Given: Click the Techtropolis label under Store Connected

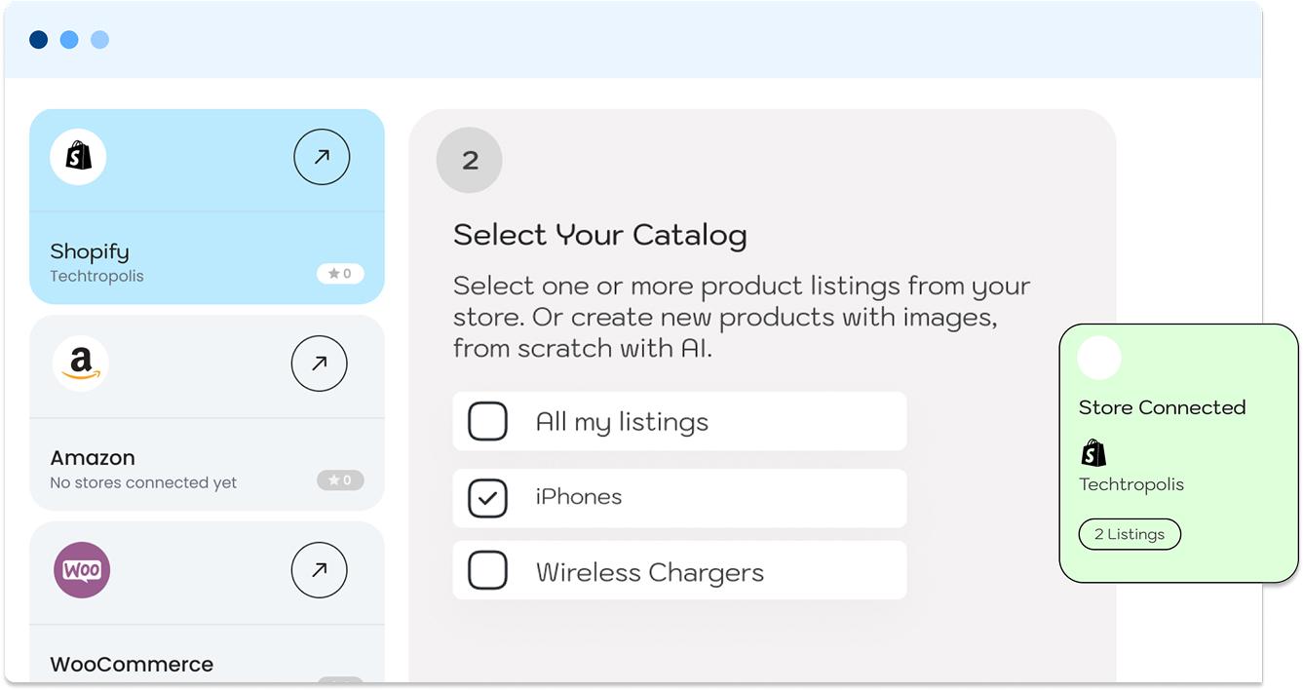Looking at the screenshot, I should (1131, 483).
